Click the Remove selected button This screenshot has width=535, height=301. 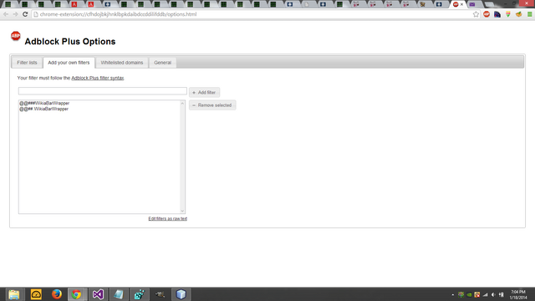212,105
